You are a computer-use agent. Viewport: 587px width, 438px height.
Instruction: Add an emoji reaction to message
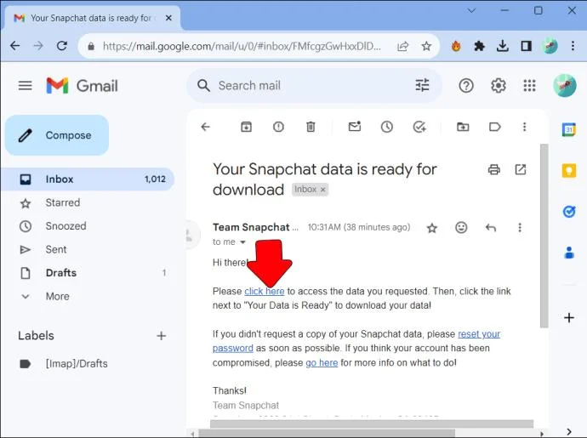pyautogui.click(x=461, y=228)
